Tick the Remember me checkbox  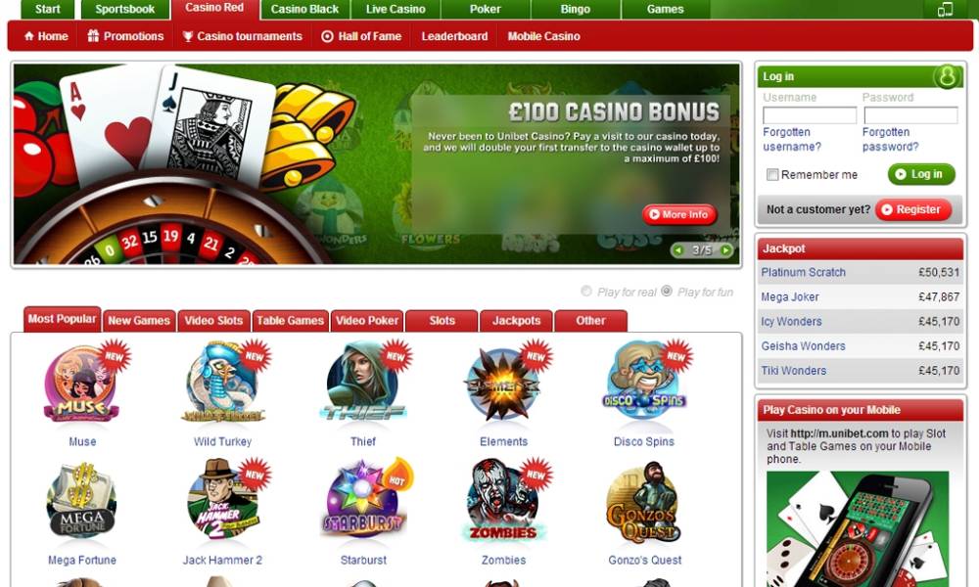click(772, 175)
